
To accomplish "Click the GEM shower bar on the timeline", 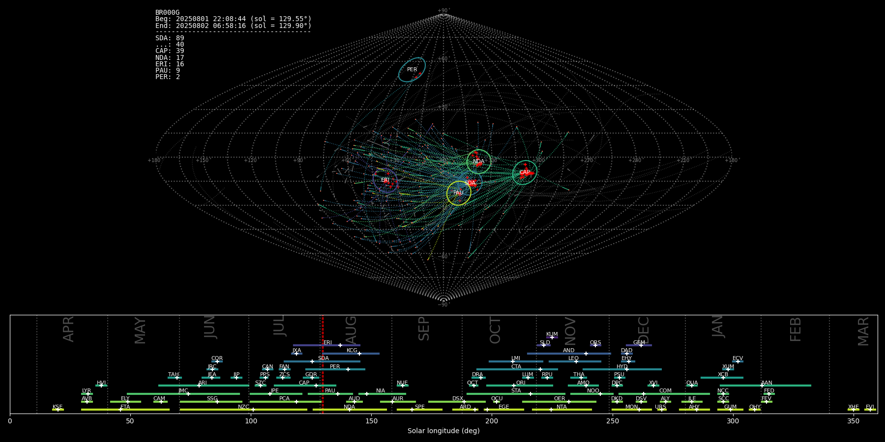I will coord(639,345).
